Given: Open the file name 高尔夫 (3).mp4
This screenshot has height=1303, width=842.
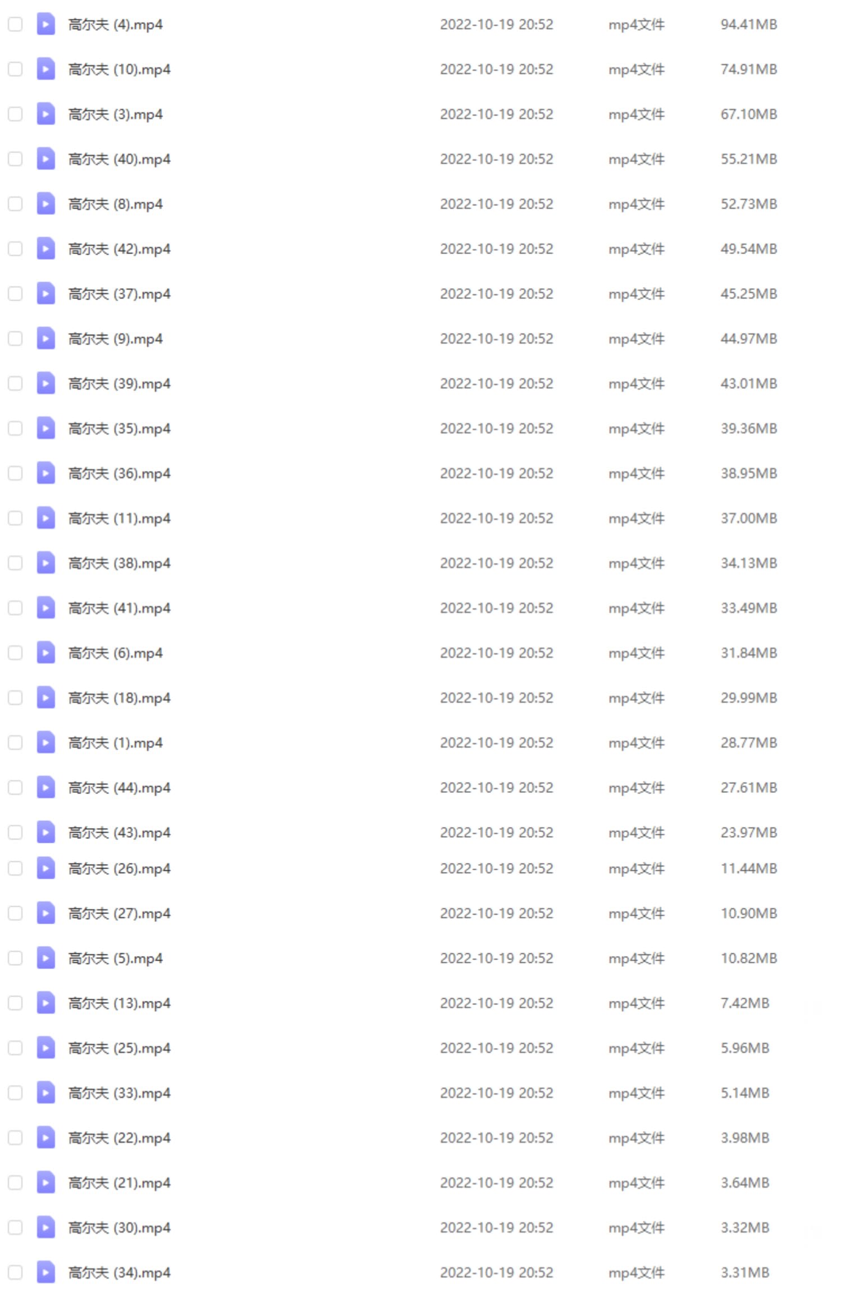Looking at the screenshot, I should point(115,114).
